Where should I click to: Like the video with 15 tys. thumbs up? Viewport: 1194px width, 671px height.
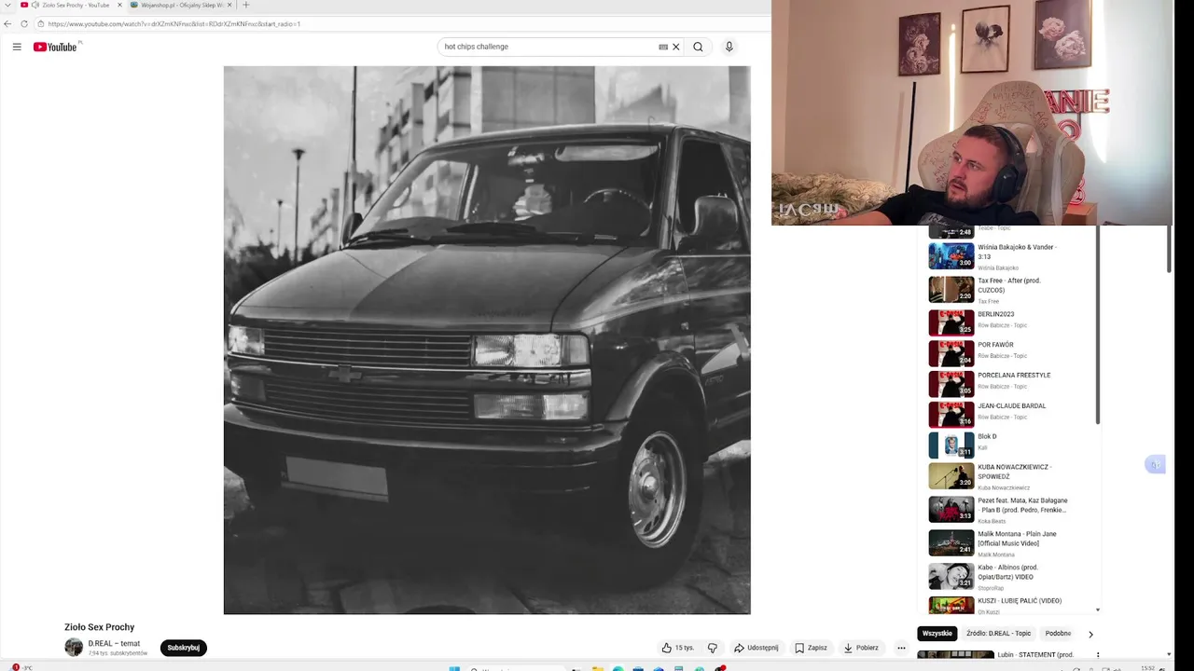pyautogui.click(x=678, y=648)
